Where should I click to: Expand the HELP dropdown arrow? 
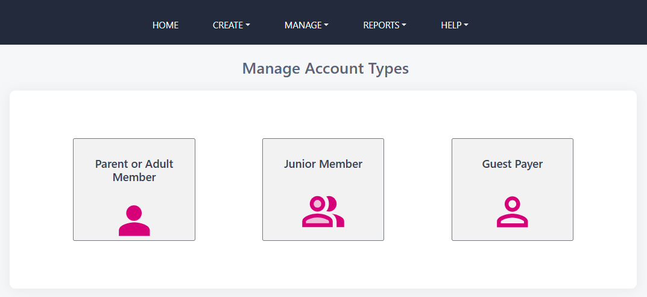pos(466,25)
